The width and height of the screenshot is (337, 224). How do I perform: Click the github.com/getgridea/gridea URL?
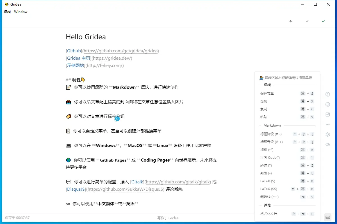[x=121, y=51]
